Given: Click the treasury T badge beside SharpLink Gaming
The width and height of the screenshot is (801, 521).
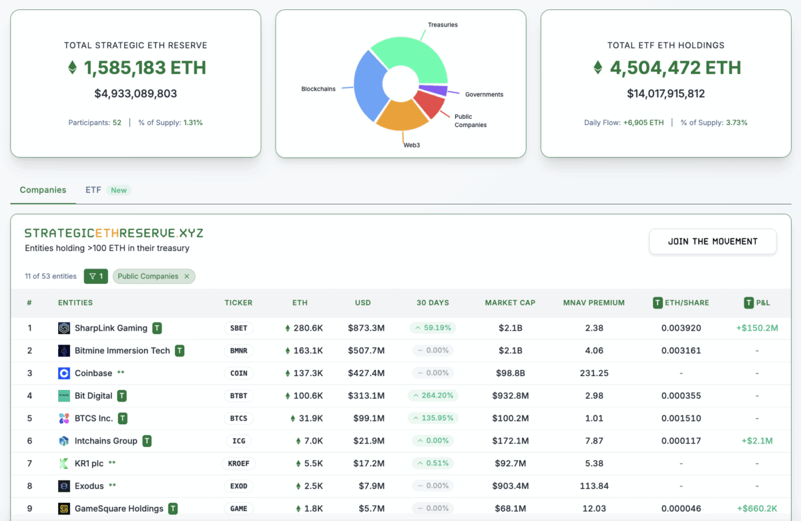Looking at the screenshot, I should click(157, 328).
